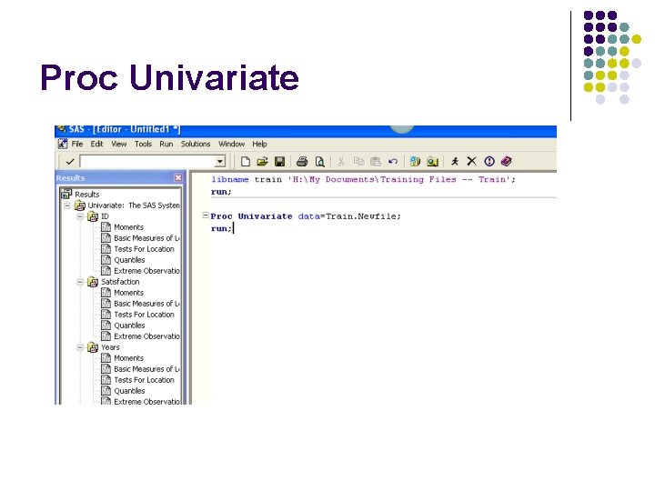
Task: Click the Break exclamation icon
Action: click(489, 162)
